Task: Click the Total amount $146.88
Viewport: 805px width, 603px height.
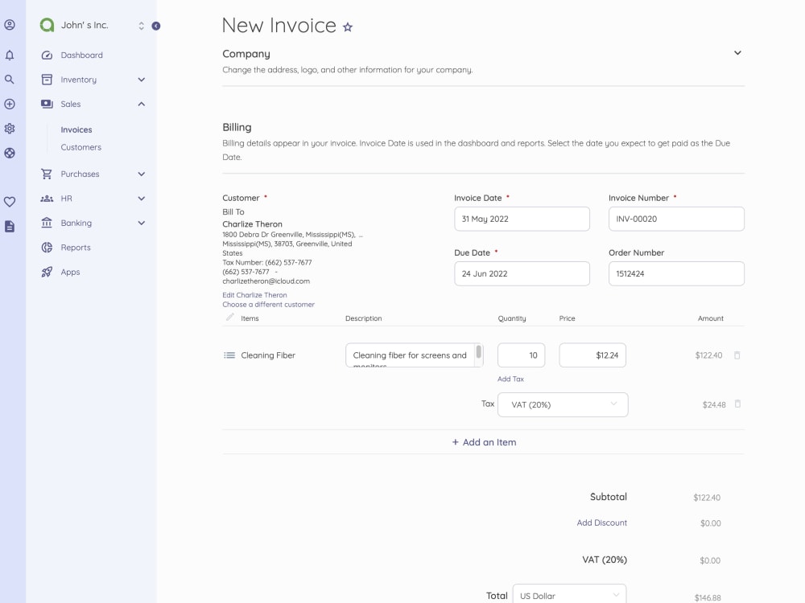Action: 708,597
